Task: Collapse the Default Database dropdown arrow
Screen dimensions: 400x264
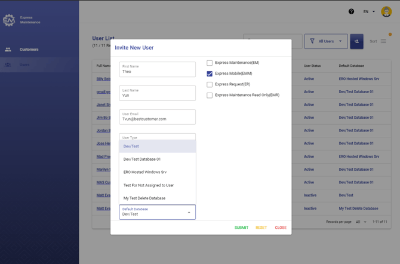Action: 189,213
